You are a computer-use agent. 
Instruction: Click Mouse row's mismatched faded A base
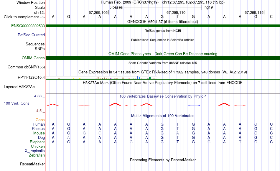tap(178, 133)
